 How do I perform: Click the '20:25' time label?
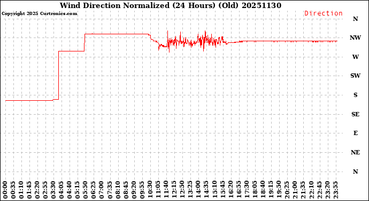287,190
